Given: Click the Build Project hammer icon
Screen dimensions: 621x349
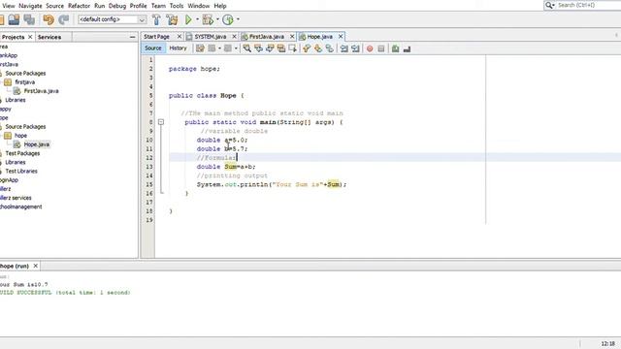Looking at the screenshot, I should point(156,19).
